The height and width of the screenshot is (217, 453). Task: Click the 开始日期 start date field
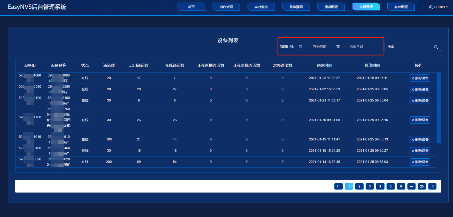pyautogui.click(x=319, y=47)
